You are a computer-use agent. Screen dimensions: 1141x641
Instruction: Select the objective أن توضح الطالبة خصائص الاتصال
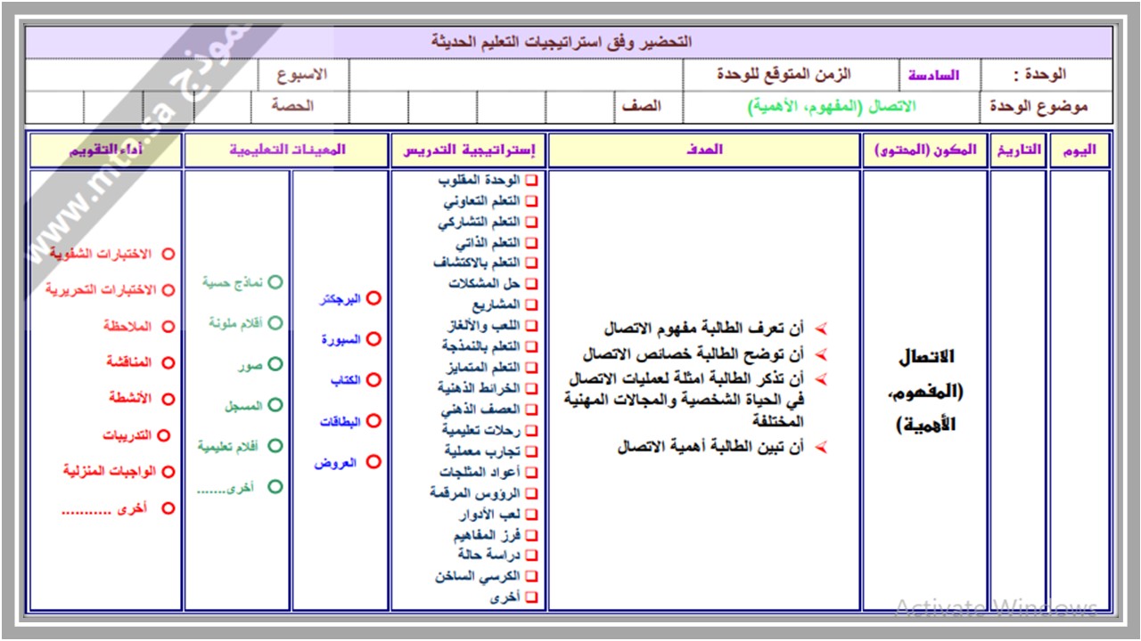click(694, 354)
